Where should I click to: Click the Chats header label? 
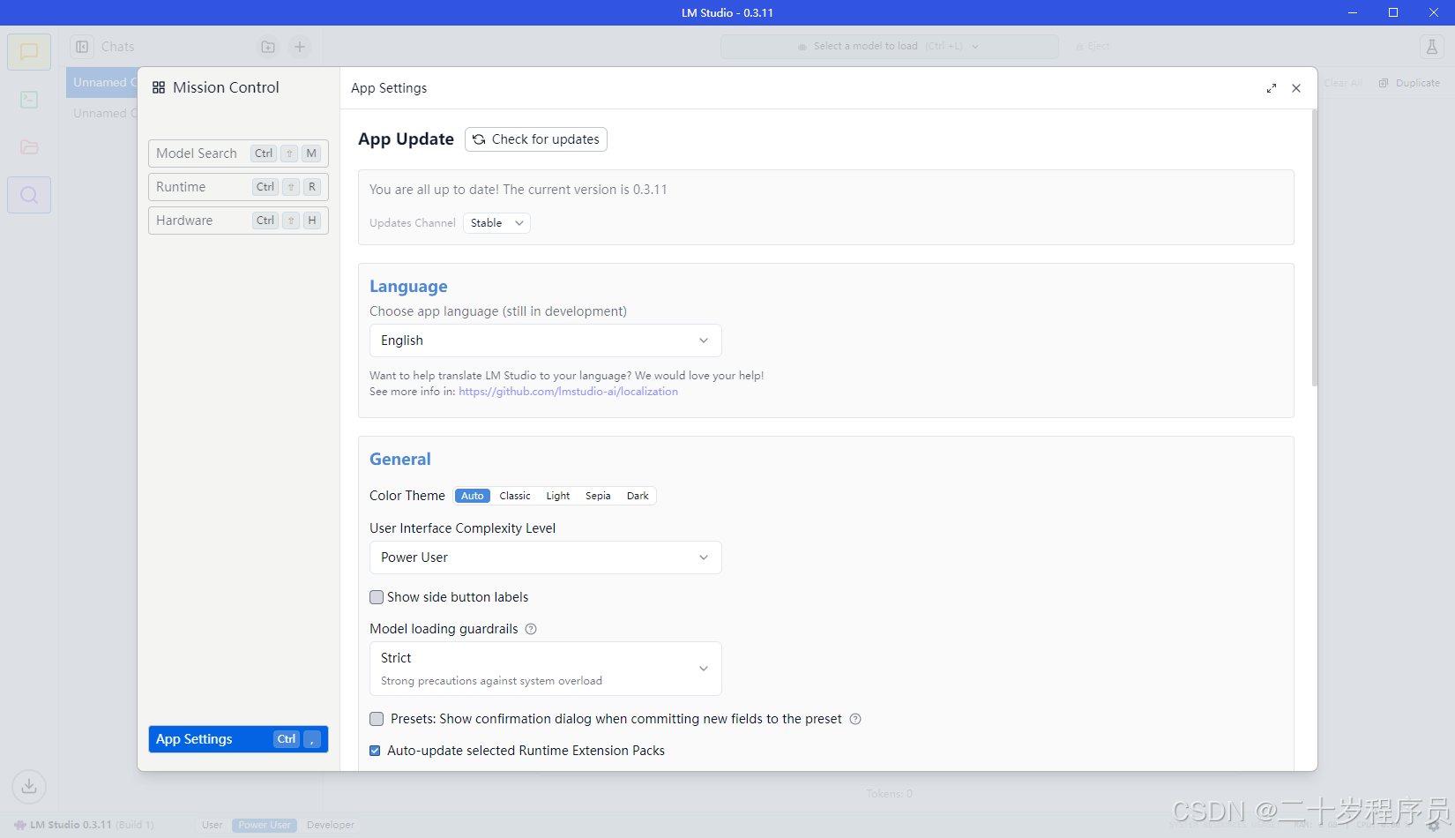pos(118,47)
